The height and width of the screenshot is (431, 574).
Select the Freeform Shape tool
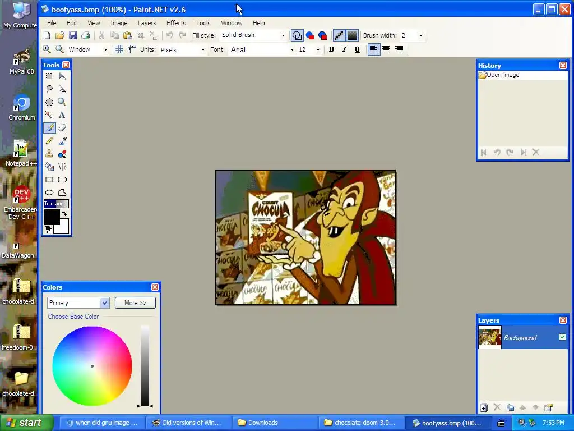[x=62, y=192]
